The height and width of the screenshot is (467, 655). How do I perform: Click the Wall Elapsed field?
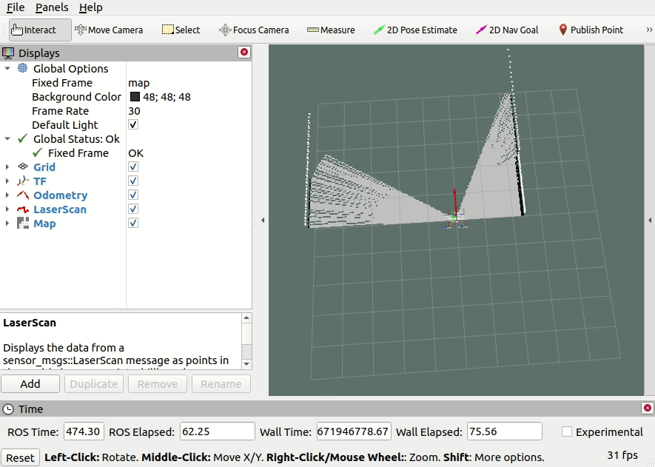point(505,431)
